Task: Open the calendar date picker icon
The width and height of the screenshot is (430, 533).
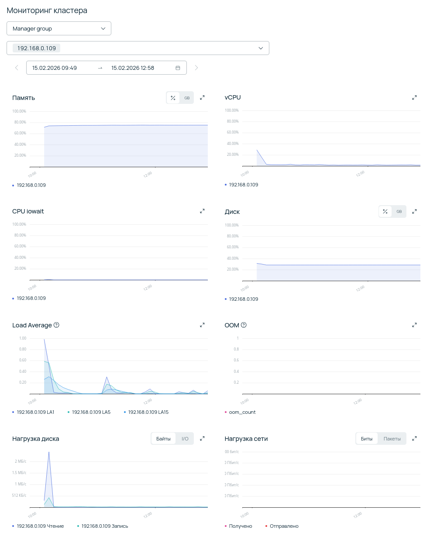Action: [x=178, y=68]
